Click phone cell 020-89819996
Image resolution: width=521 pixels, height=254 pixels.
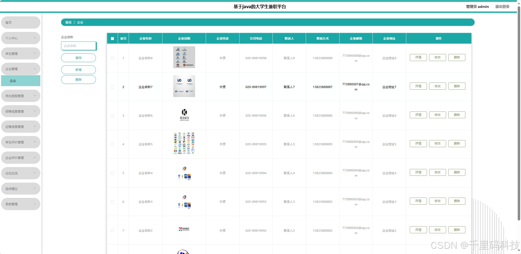tap(256, 116)
